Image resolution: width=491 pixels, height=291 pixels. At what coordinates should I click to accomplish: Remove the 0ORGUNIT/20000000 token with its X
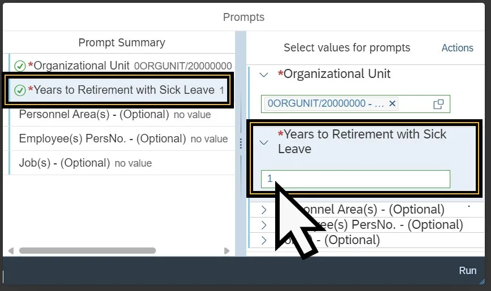tap(393, 104)
